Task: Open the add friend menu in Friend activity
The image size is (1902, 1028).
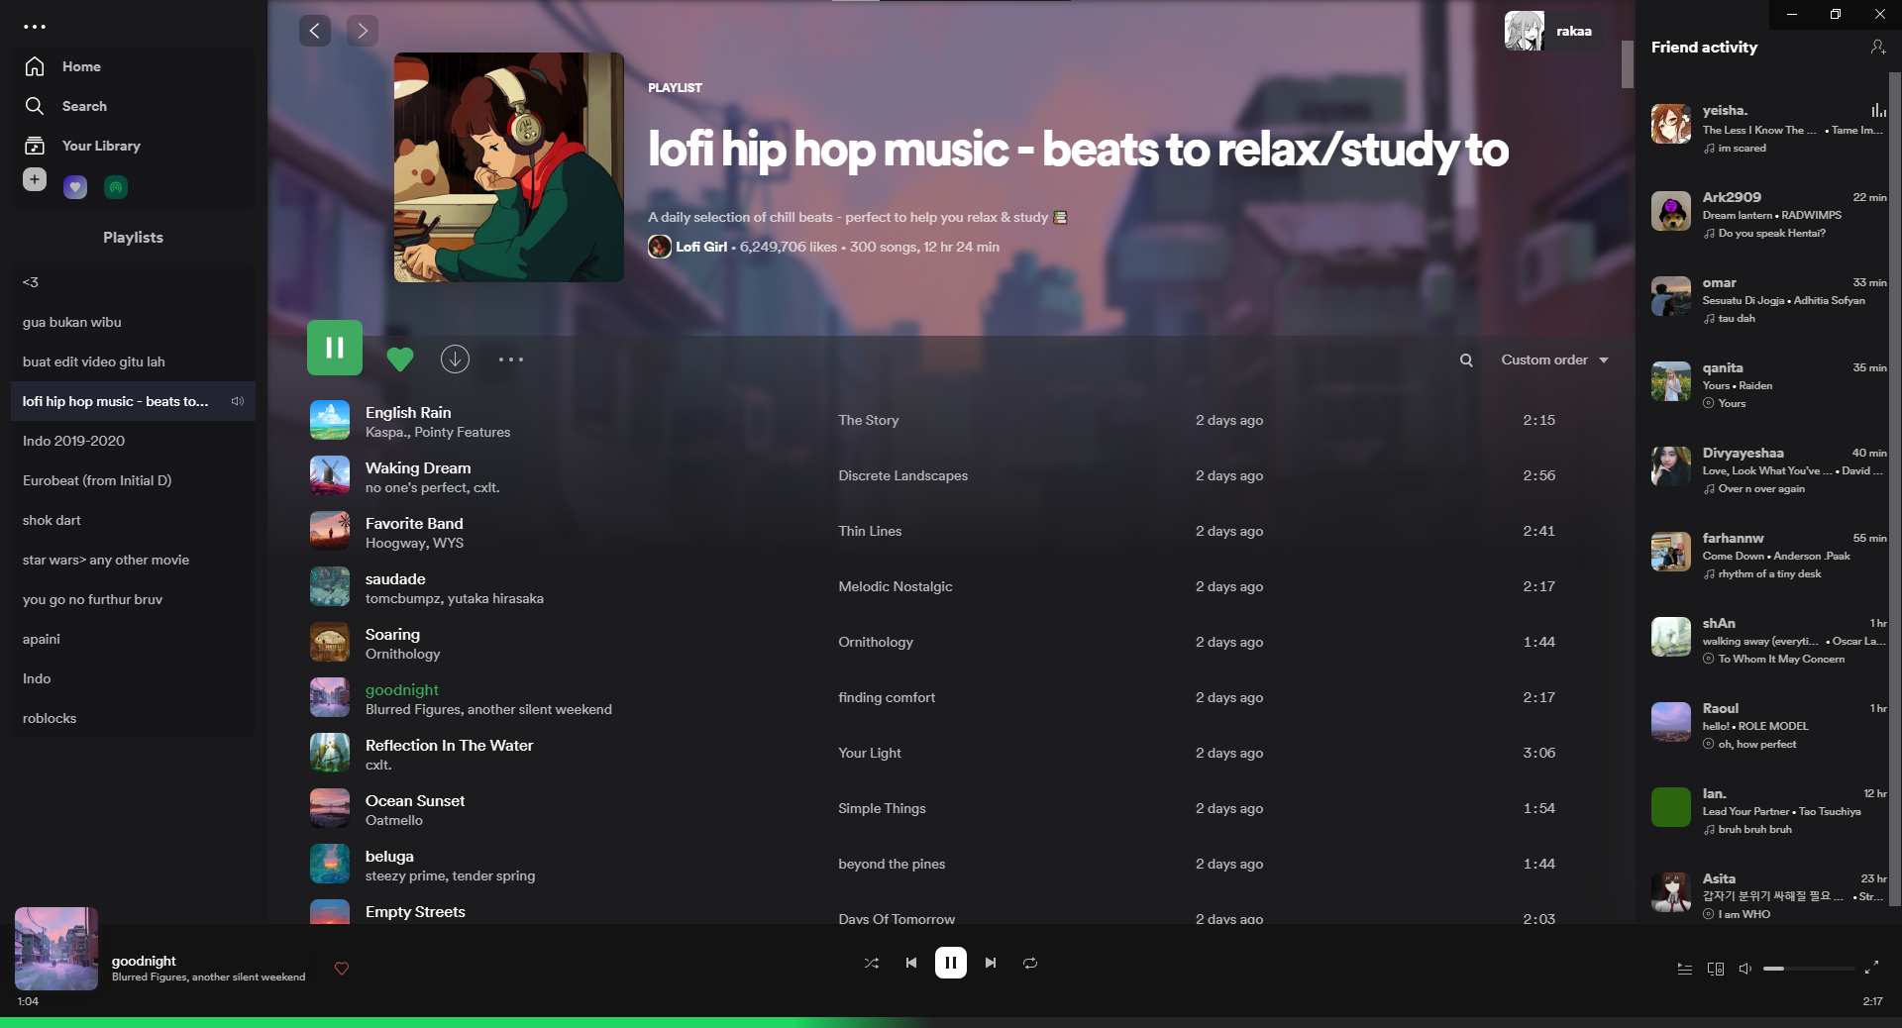Action: [x=1878, y=47]
